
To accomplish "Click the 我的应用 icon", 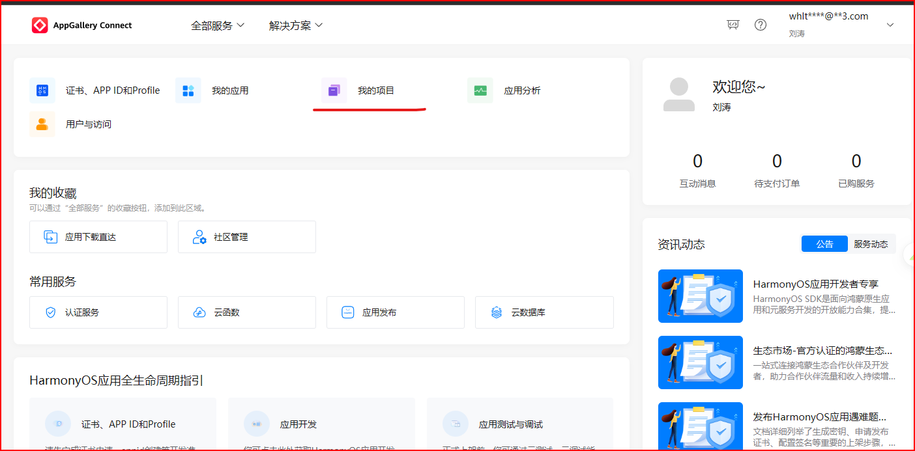I will (188, 90).
